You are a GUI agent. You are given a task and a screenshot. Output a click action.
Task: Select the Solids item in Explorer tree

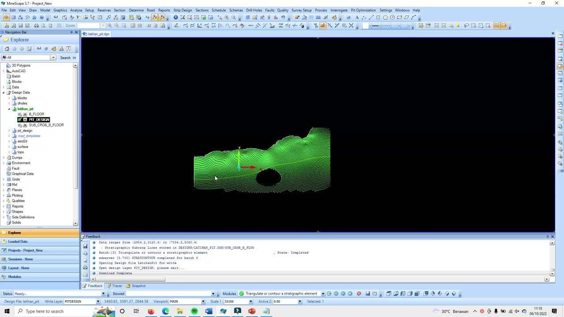(x=16, y=222)
